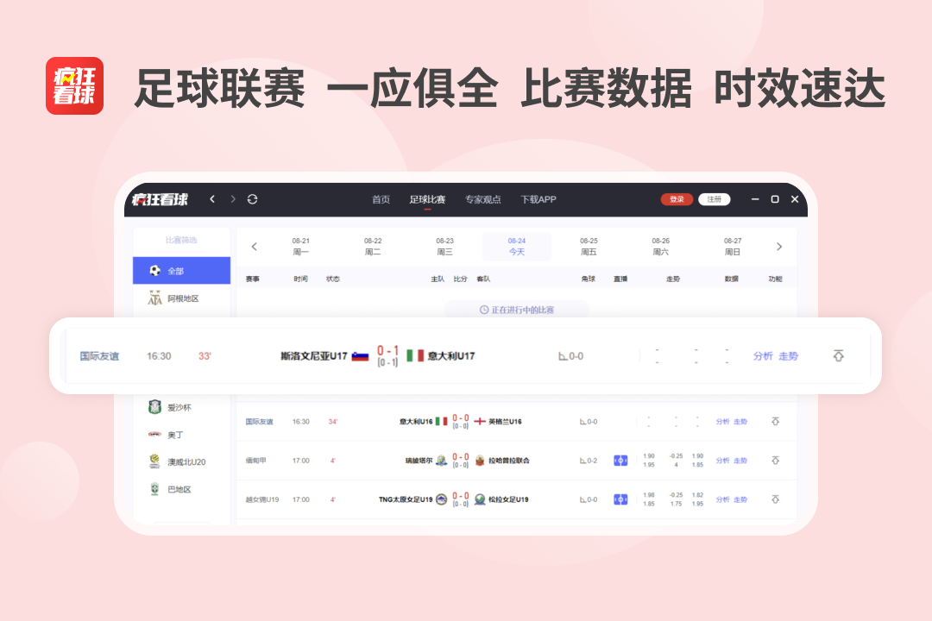Toggle the alert bell for 斯洛文尼亚U17 match
Screen dimensions: 932x621
(x=838, y=355)
